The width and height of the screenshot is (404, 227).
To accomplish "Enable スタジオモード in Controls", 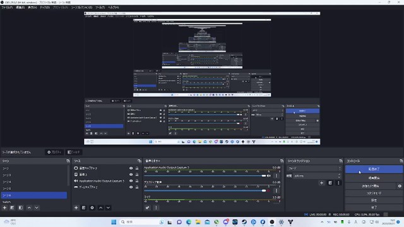I will coord(374,193).
